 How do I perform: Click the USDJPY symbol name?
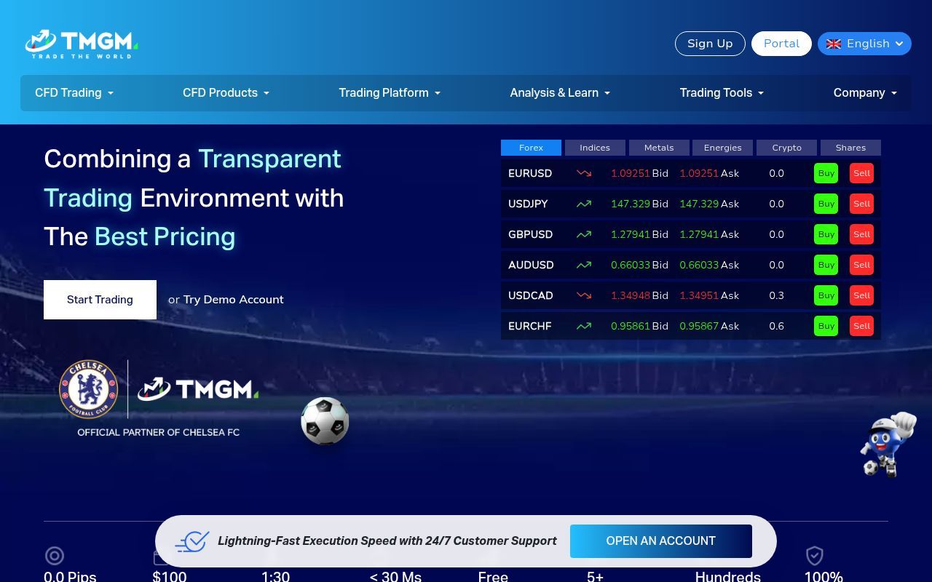click(x=528, y=204)
